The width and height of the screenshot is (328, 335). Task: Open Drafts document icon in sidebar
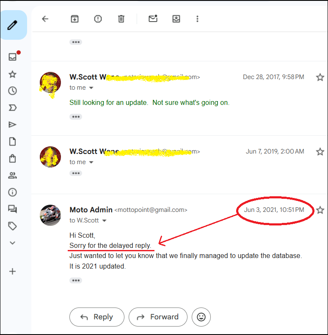click(x=12, y=141)
